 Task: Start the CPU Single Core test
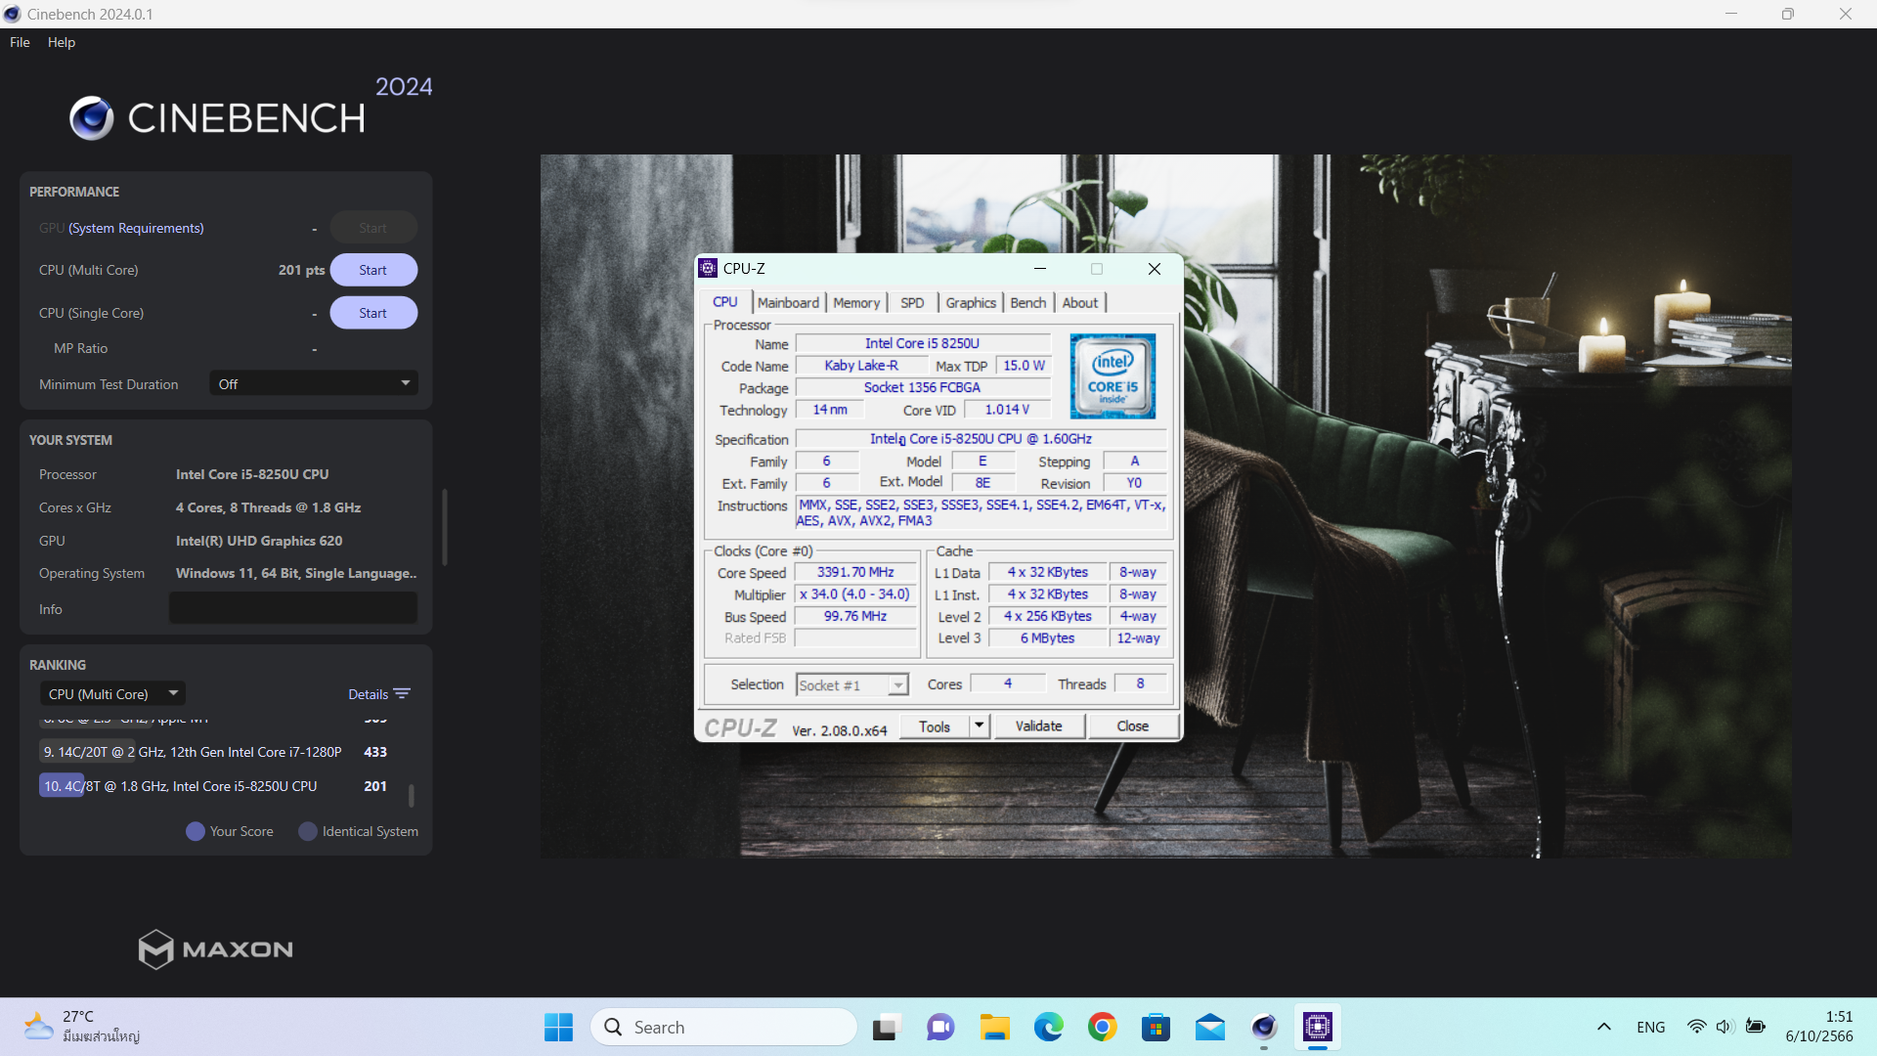tap(373, 313)
